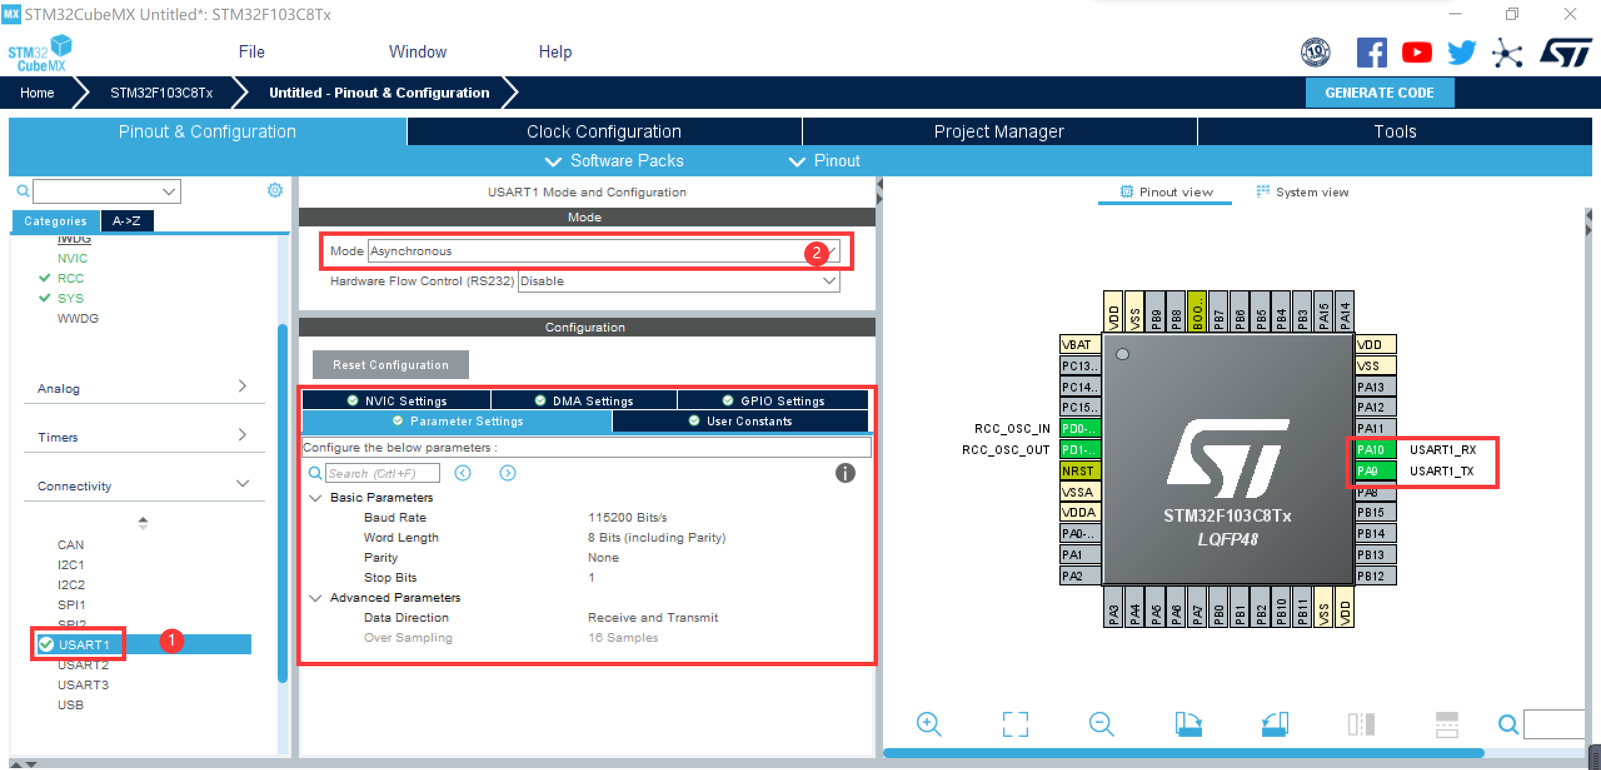Collapse the Advanced Parameters group
Viewport: 1601px width, 770px height.
coord(316,598)
